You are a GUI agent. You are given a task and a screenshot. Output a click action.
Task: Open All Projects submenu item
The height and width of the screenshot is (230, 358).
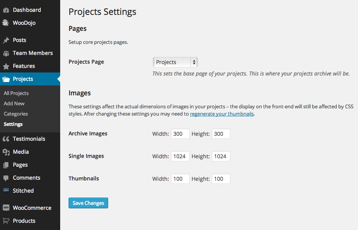[x=16, y=93]
